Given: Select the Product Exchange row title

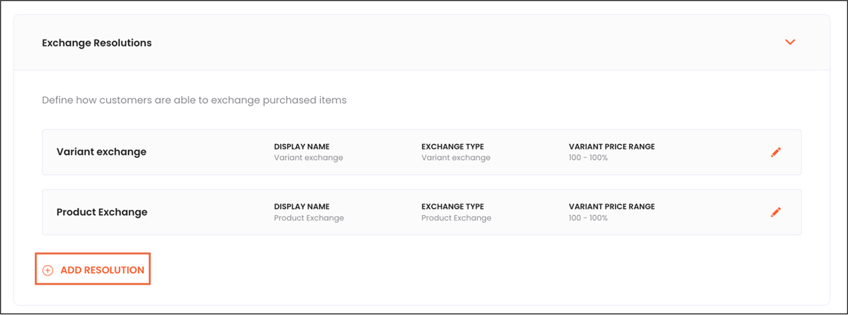Looking at the screenshot, I should (x=102, y=212).
